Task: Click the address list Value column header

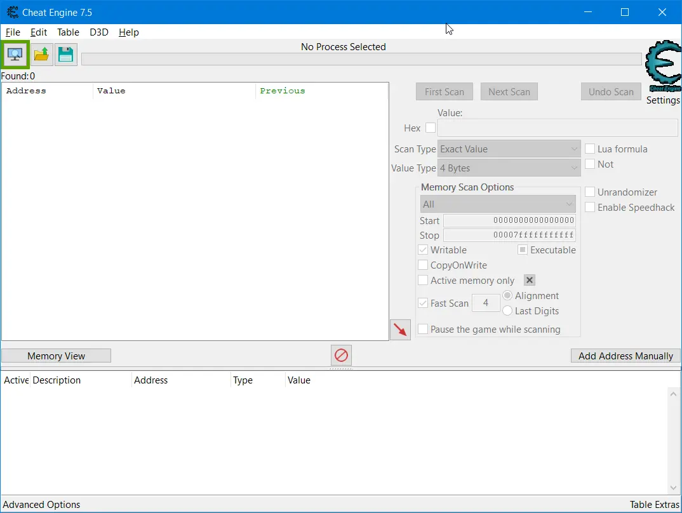Action: 299,380
